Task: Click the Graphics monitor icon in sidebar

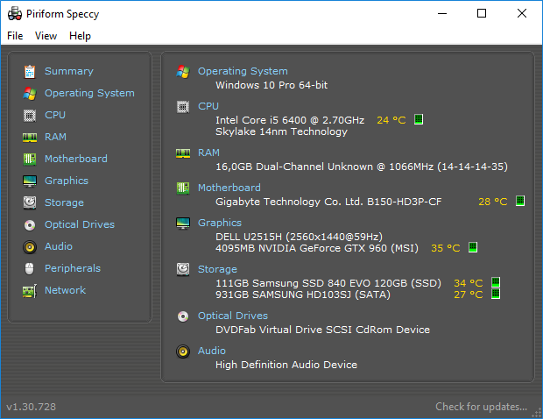Action: coord(30,181)
